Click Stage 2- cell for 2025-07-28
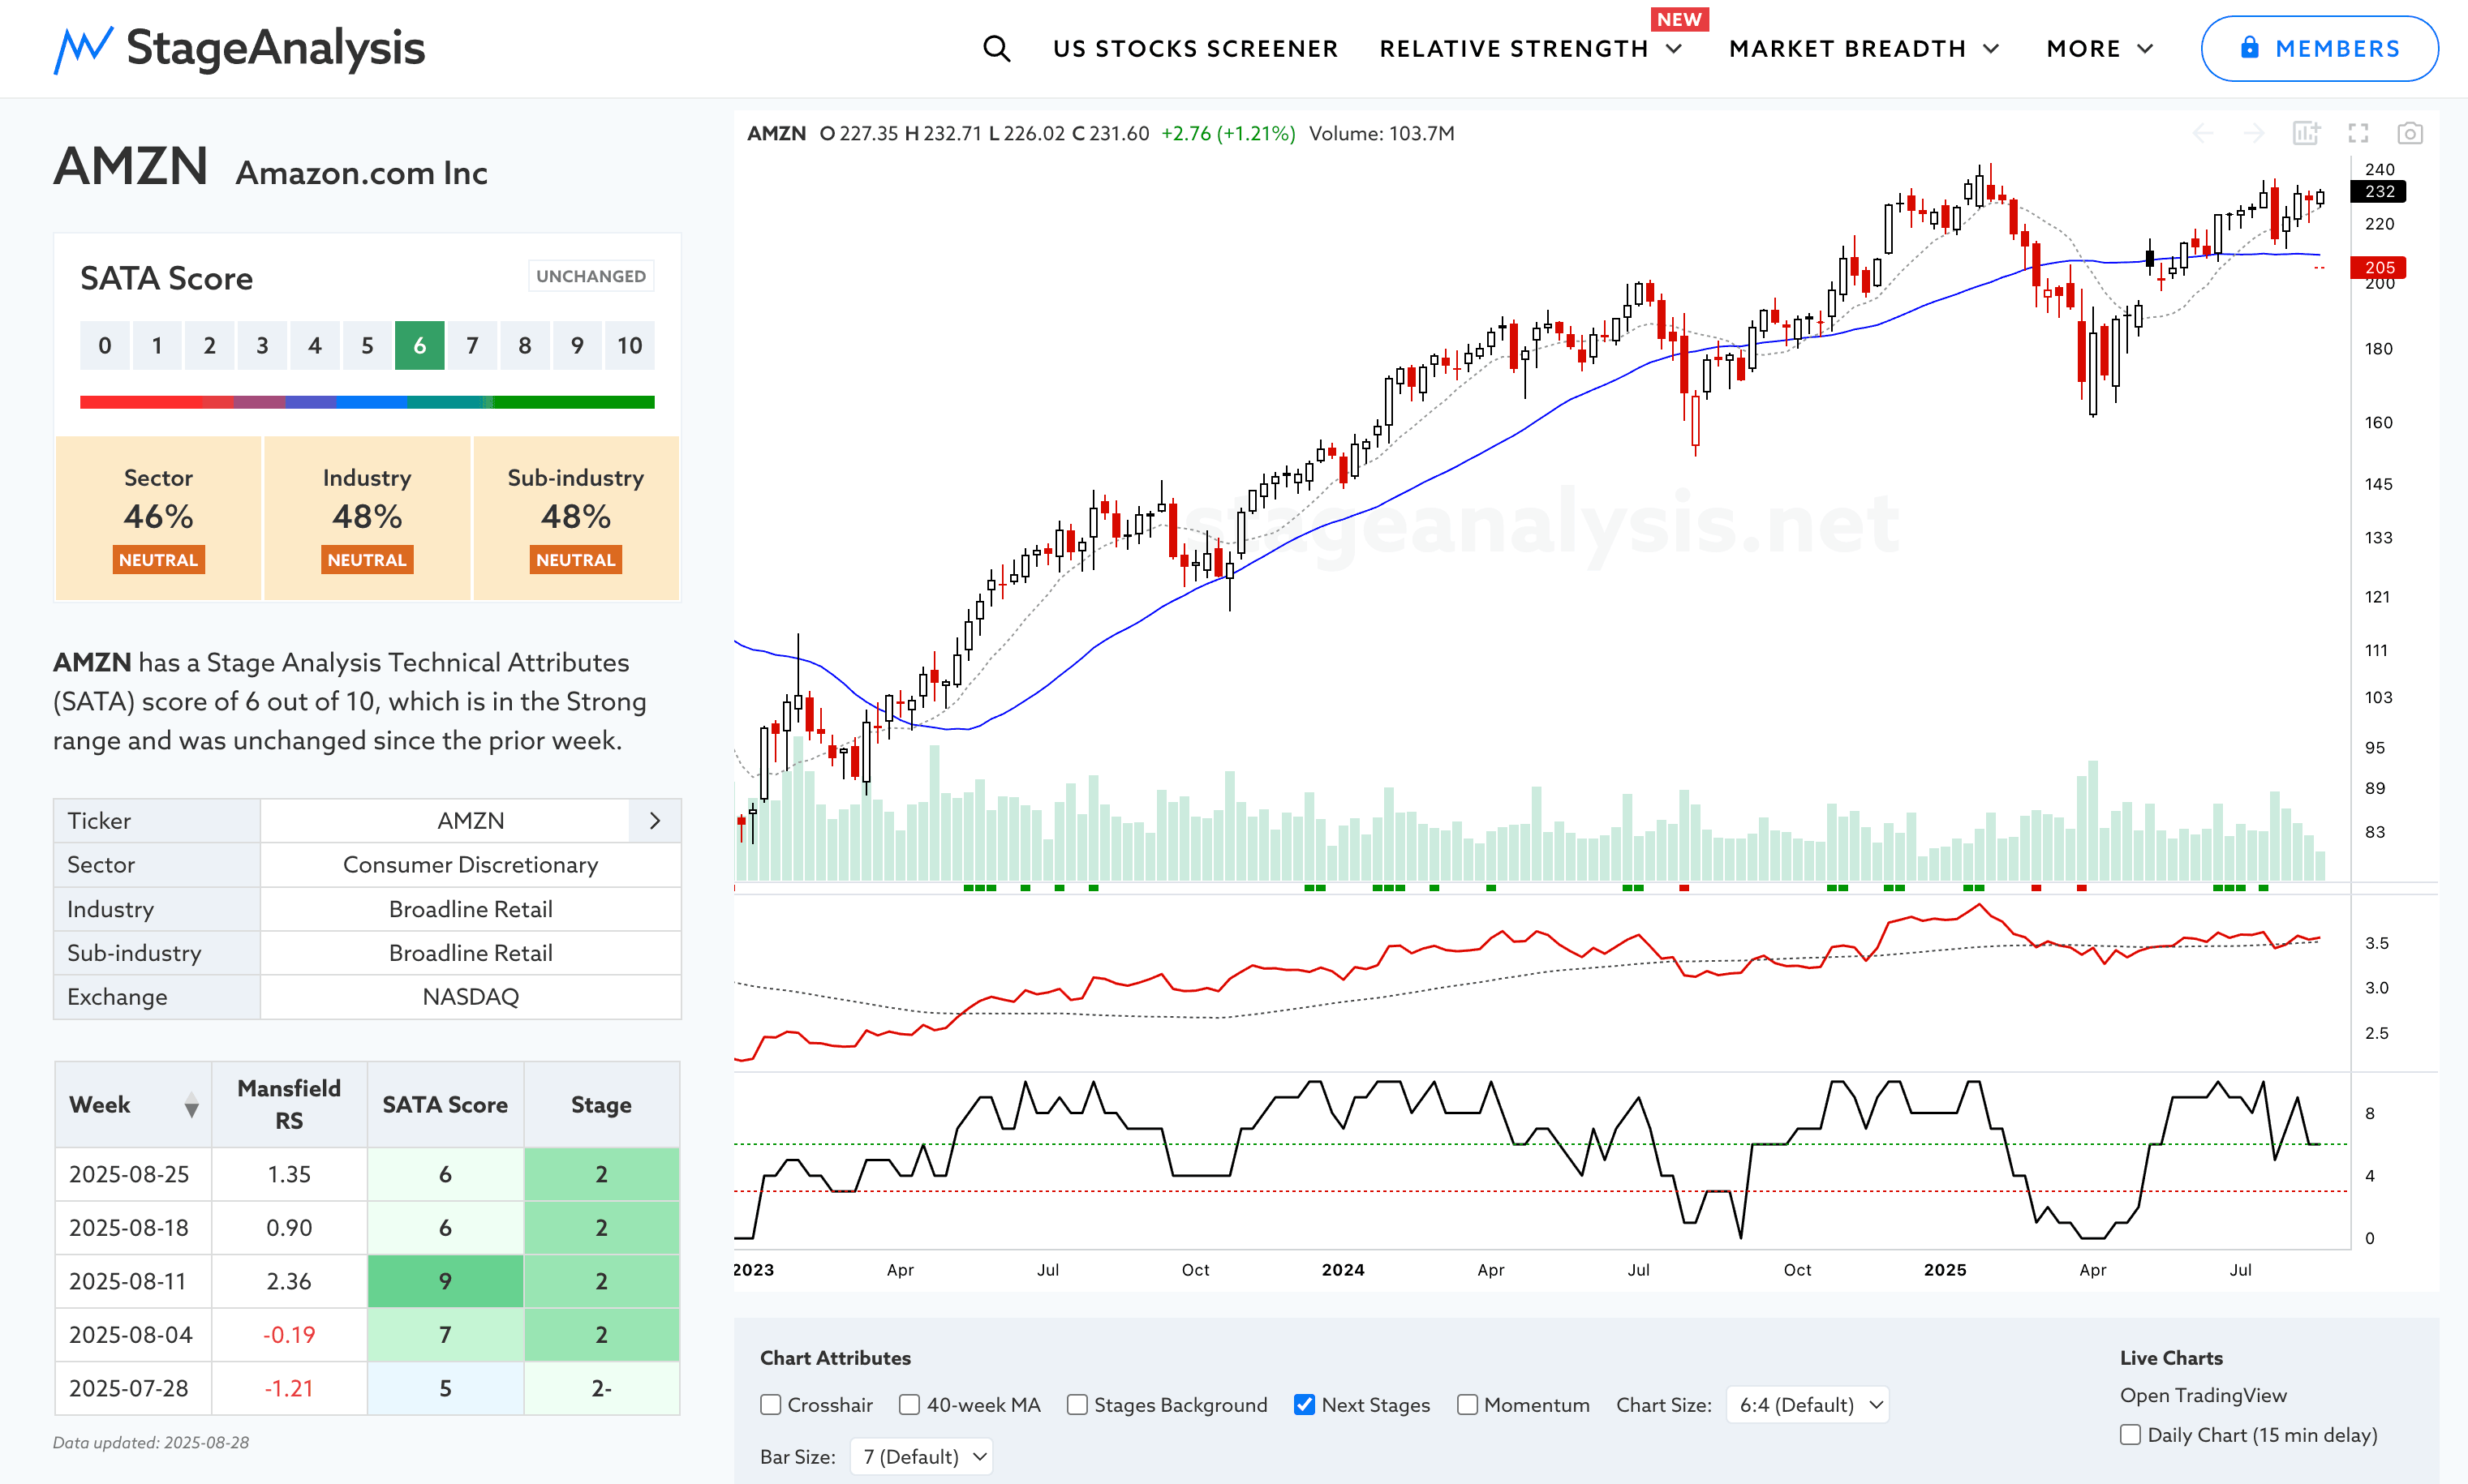The height and width of the screenshot is (1484, 2468). [x=601, y=1388]
